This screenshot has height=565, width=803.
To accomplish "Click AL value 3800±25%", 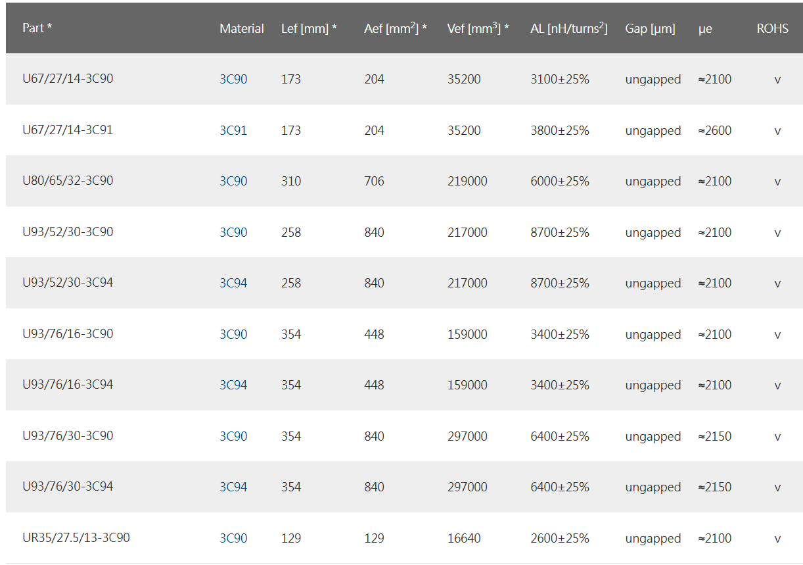I will point(560,130).
